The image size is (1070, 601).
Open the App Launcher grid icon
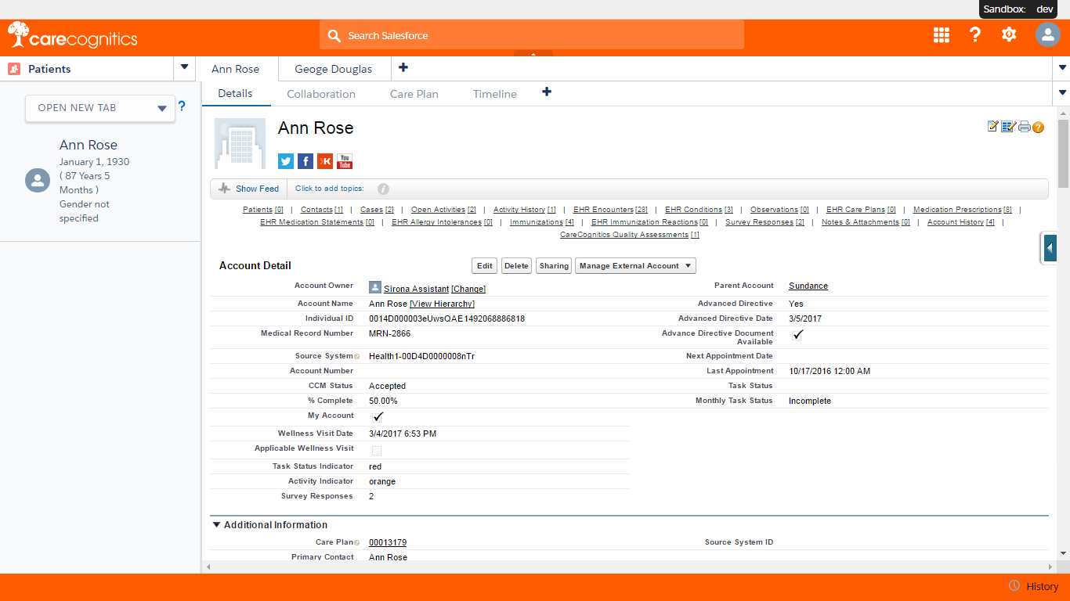point(942,35)
